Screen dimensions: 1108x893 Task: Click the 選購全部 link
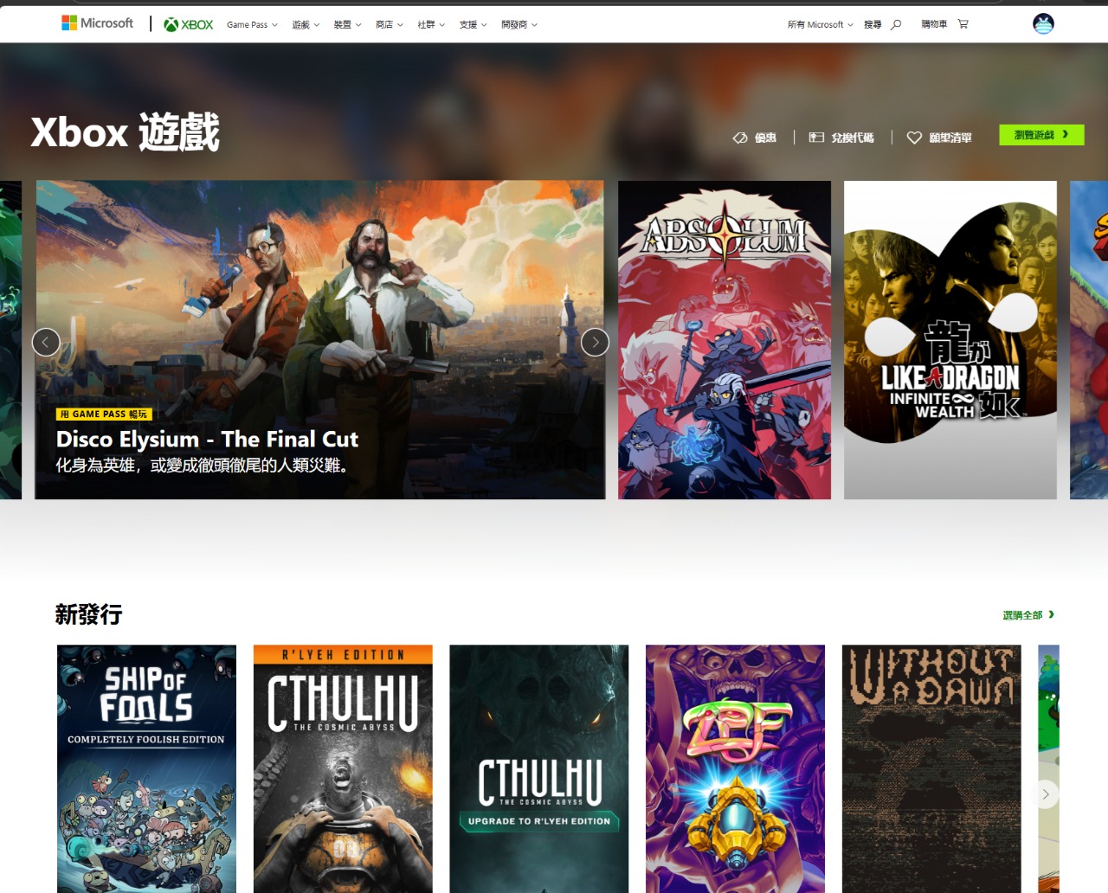coord(1027,615)
